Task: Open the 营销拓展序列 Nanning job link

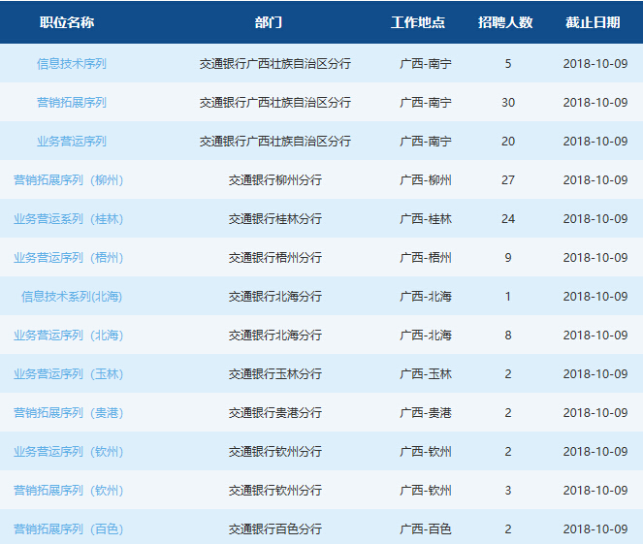Action: tap(72, 102)
